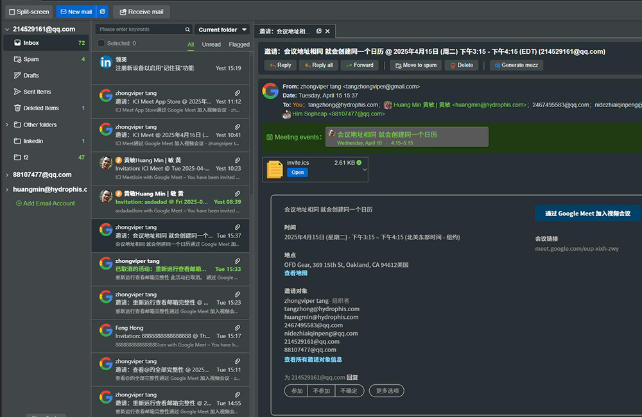Open the Current folder dropdown
642x417 pixels.
tap(221, 29)
